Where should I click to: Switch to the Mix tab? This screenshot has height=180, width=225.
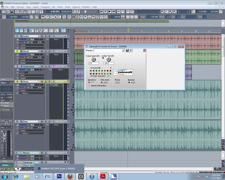coord(24,169)
